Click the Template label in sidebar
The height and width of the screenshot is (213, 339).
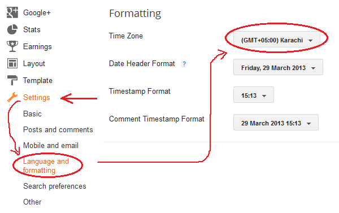point(38,80)
